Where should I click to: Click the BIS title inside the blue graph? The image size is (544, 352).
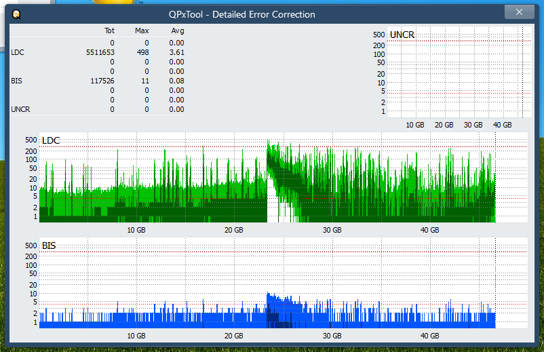49,246
